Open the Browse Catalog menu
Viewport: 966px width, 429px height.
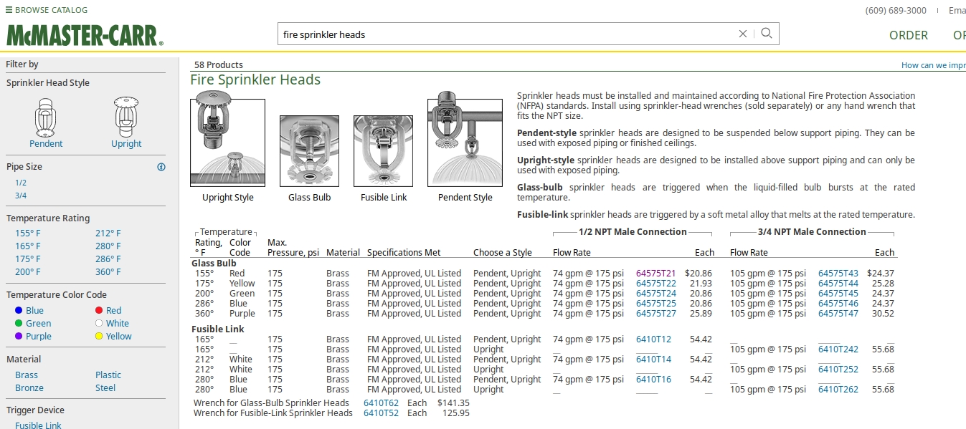click(47, 10)
